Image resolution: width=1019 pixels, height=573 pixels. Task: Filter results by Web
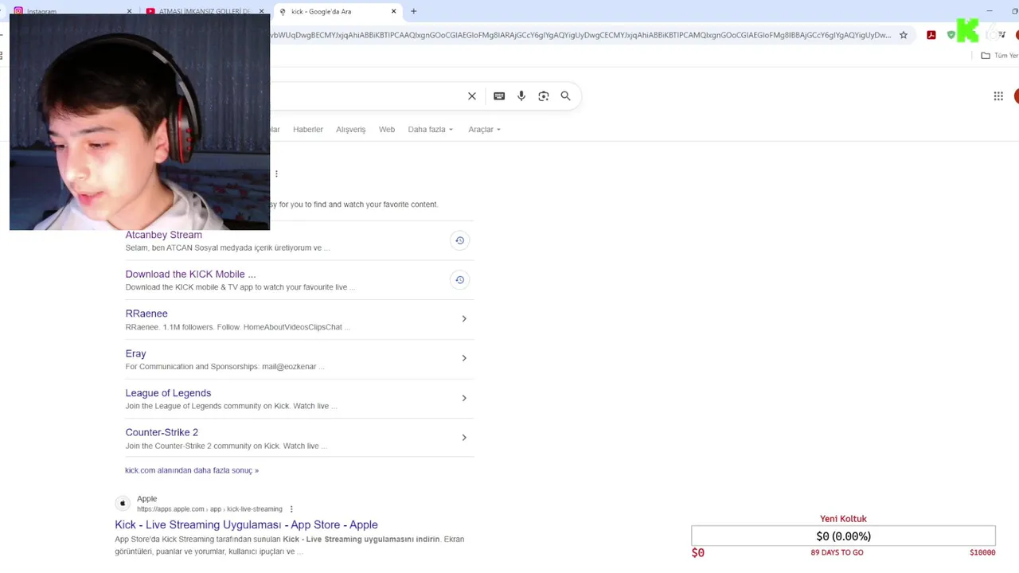click(x=387, y=129)
